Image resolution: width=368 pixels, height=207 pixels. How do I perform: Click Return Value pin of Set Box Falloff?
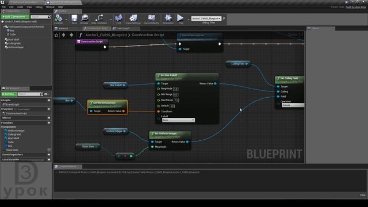click(x=215, y=83)
